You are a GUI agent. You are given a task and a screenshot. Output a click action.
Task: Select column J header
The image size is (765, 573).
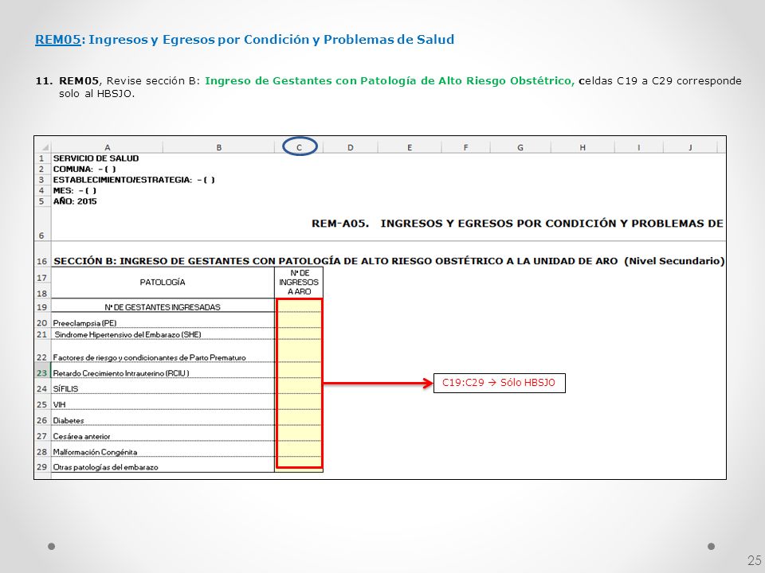(x=690, y=147)
